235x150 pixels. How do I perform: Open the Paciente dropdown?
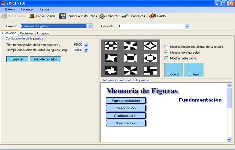pyautogui.click(x=187, y=26)
